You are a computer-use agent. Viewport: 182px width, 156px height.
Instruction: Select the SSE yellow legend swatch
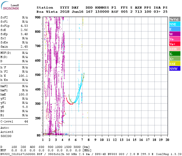click(x=175, y=64)
